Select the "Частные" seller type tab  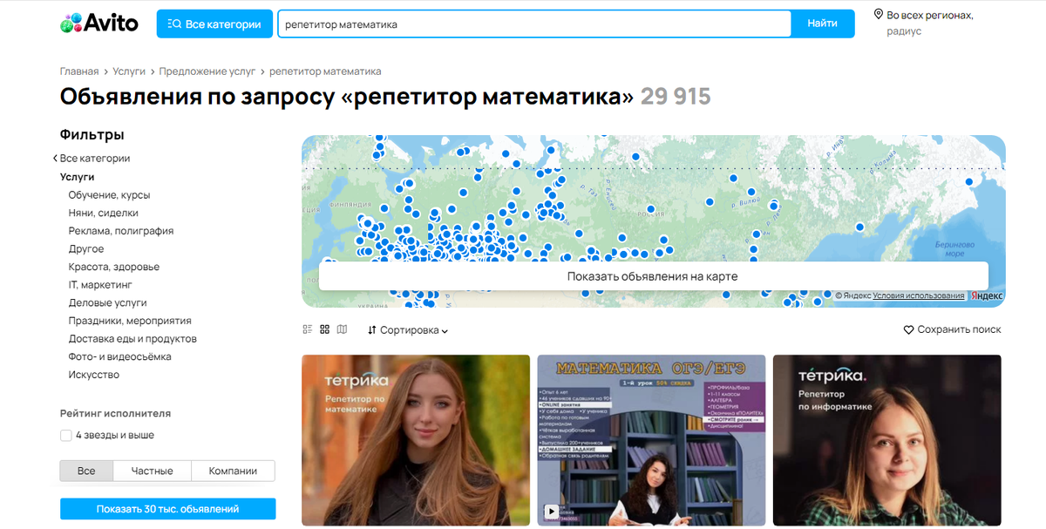click(153, 471)
